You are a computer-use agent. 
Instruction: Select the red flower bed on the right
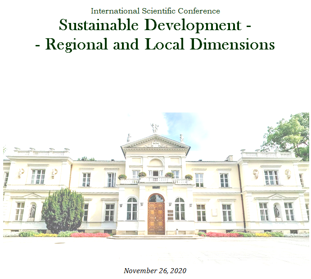click(223, 234)
